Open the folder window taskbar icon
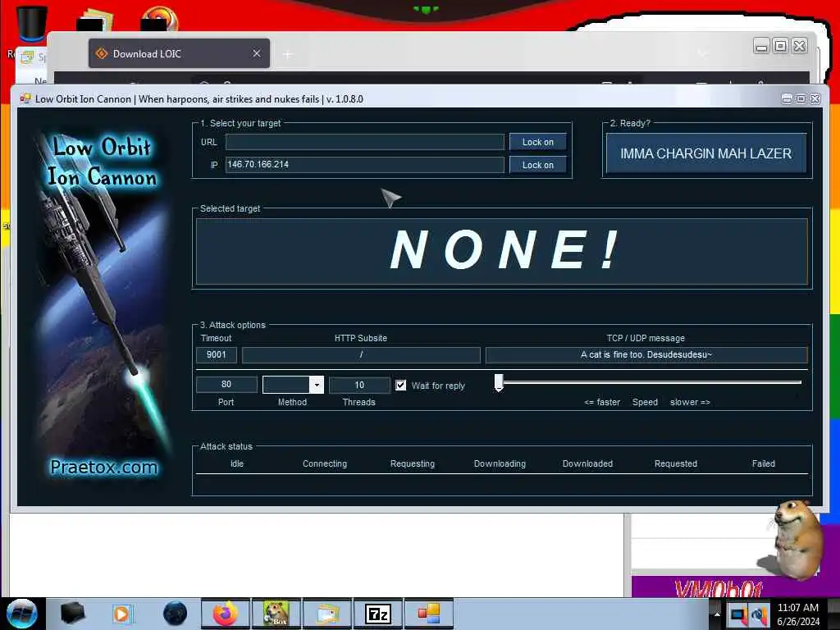840x630 pixels. [327, 614]
